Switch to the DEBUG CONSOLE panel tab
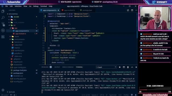This screenshot has height=96, width=172. pyautogui.click(x=68, y=67)
